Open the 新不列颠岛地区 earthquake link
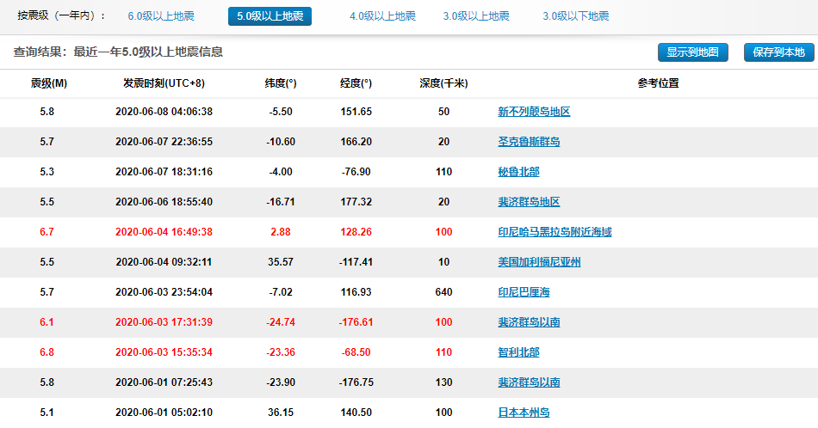The height and width of the screenshot is (428, 818). tap(534, 112)
